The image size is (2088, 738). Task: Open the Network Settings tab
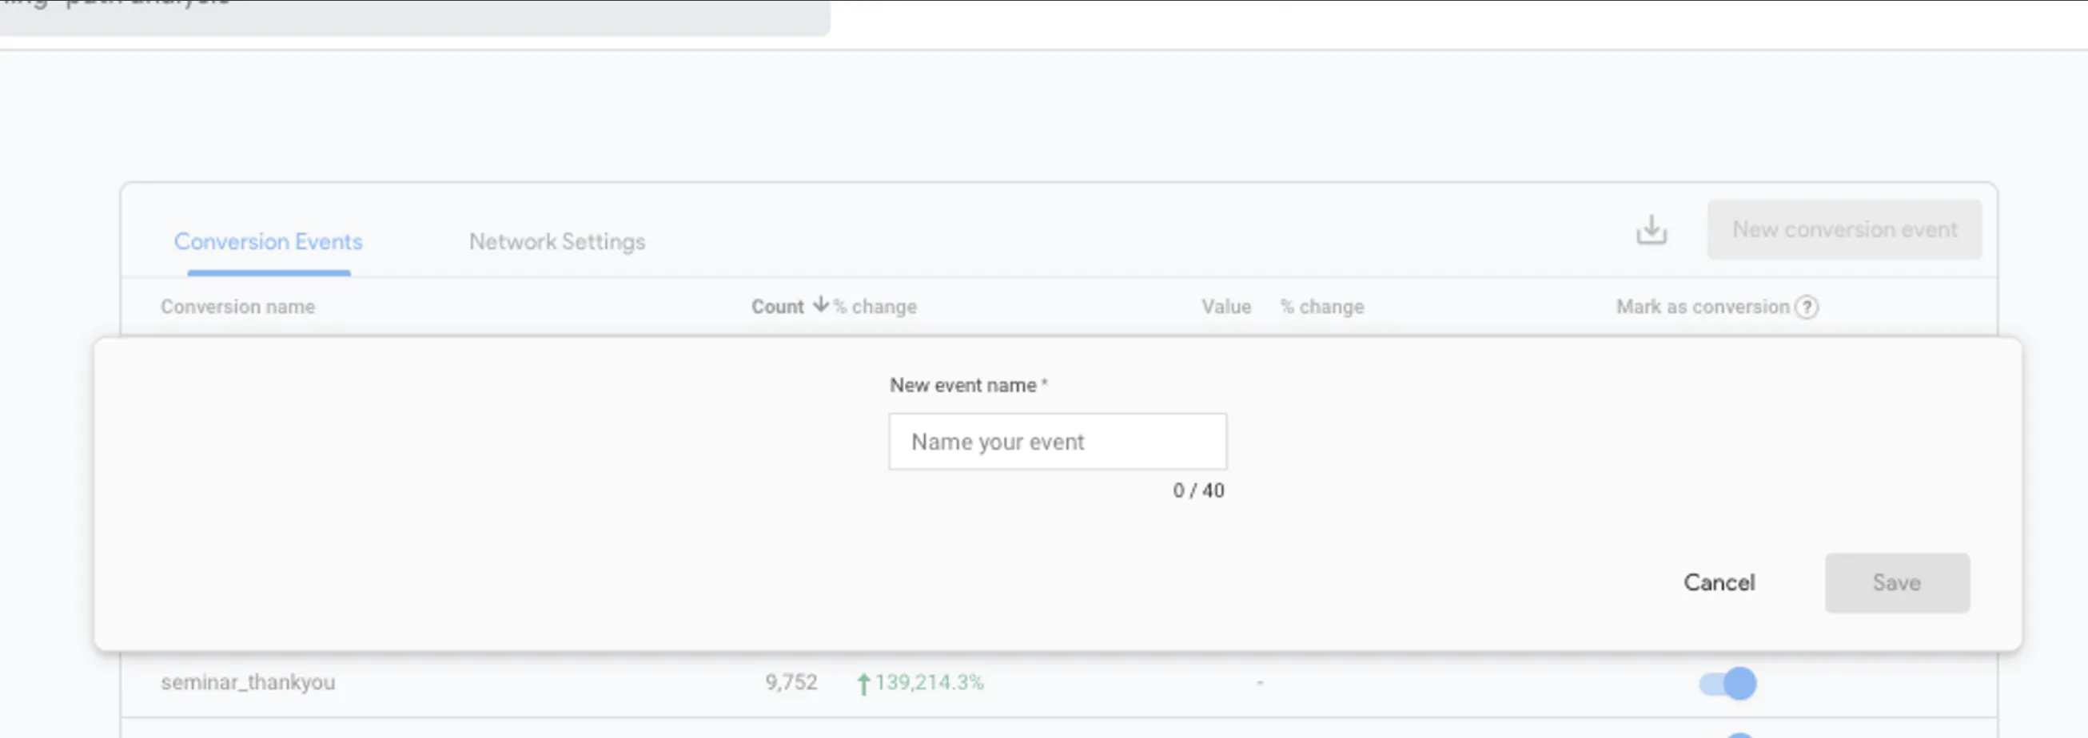557,241
